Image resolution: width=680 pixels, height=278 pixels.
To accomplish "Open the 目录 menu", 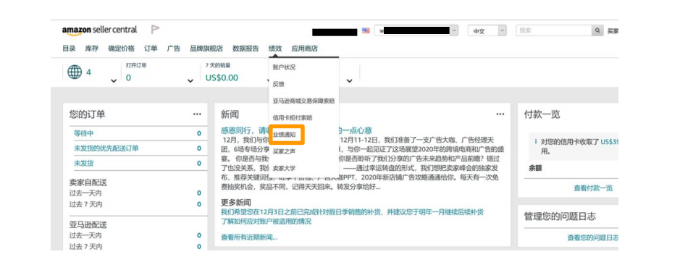I will click(x=69, y=49).
